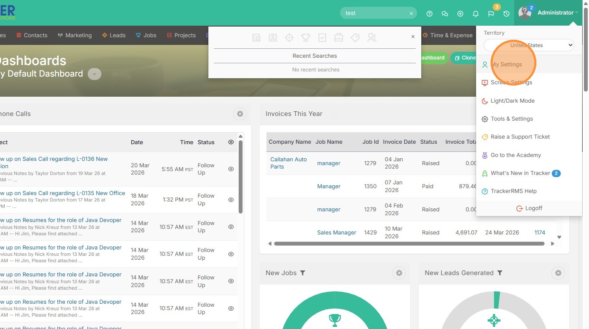Open Manager job link for ID 1350

tap(329, 187)
